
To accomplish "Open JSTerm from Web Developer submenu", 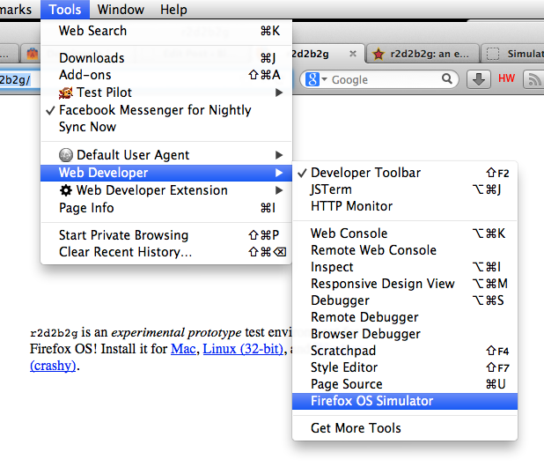I will [x=405, y=189].
